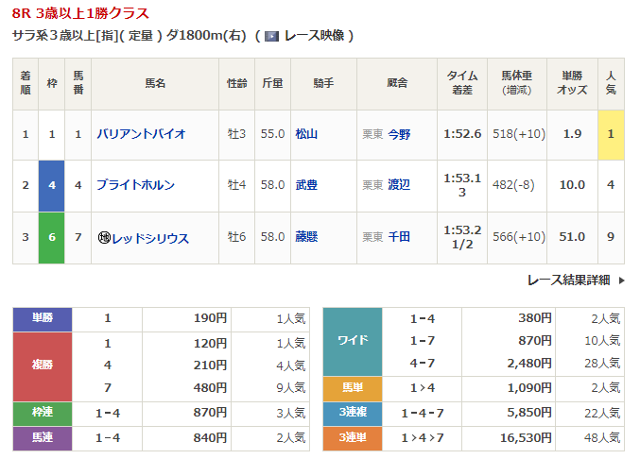The image size is (640, 459).
Task: Select horse name レッドシリウス
Action: click(150, 238)
